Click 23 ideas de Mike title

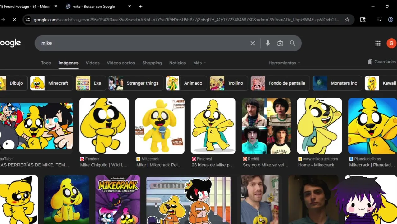click(212, 165)
